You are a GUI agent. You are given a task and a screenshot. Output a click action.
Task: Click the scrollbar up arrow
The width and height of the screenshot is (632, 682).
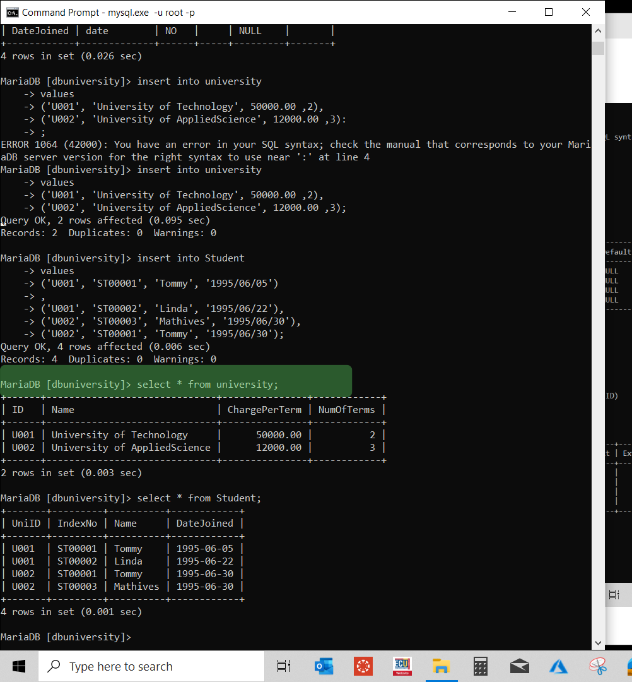(597, 30)
